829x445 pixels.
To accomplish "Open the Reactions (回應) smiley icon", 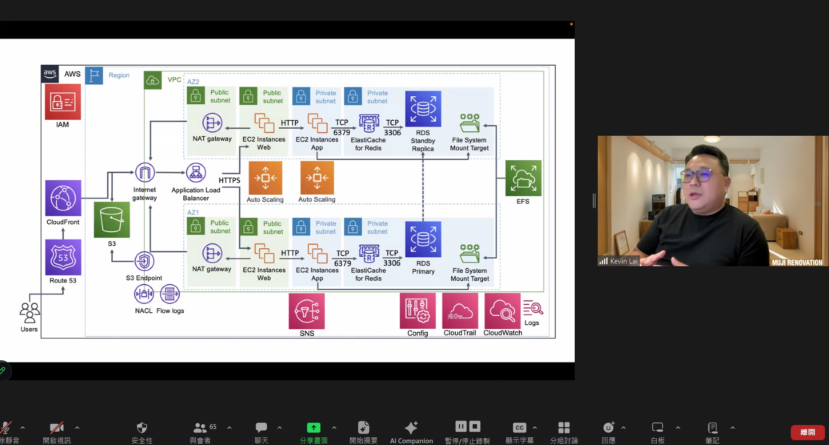I will pos(608,428).
